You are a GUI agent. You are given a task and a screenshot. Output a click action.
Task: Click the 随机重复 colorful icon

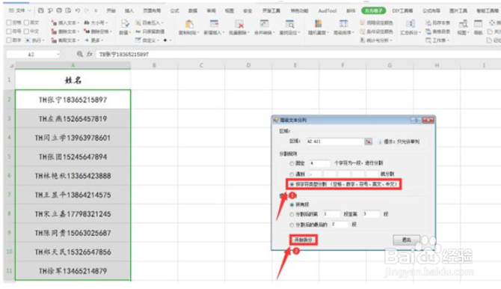click(319, 24)
